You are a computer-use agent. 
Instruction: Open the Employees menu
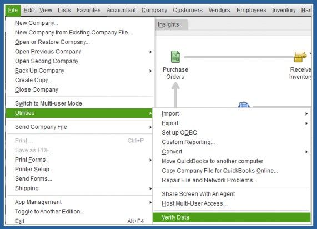[251, 10]
